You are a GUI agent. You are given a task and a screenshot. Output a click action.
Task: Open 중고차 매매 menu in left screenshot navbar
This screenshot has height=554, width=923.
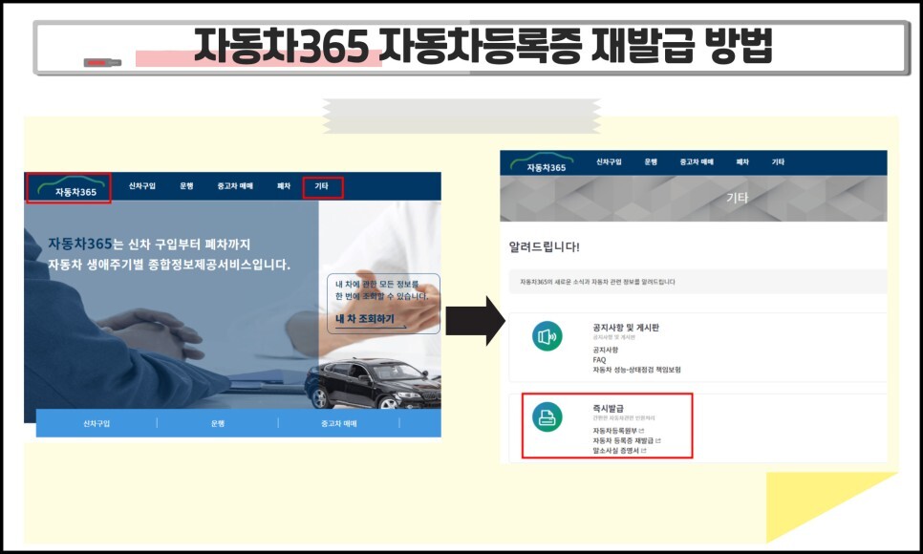tap(235, 186)
